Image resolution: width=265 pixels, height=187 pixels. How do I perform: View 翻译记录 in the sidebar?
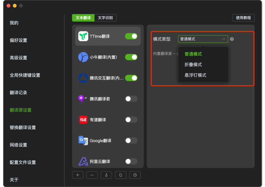point(18,93)
